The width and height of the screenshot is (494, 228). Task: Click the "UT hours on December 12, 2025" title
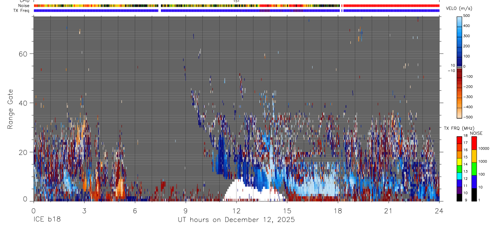pos(237,220)
